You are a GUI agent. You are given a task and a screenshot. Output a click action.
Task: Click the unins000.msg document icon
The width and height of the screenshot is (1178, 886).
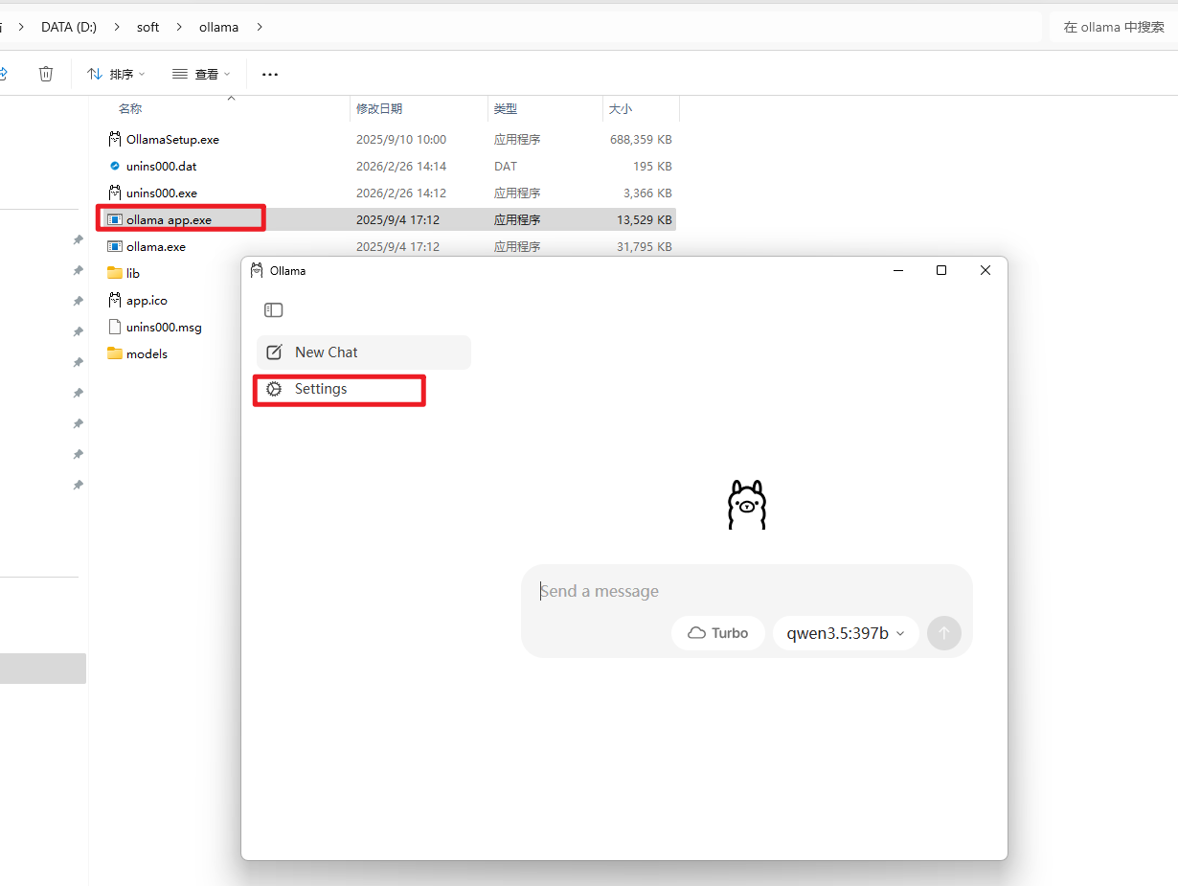(x=115, y=327)
